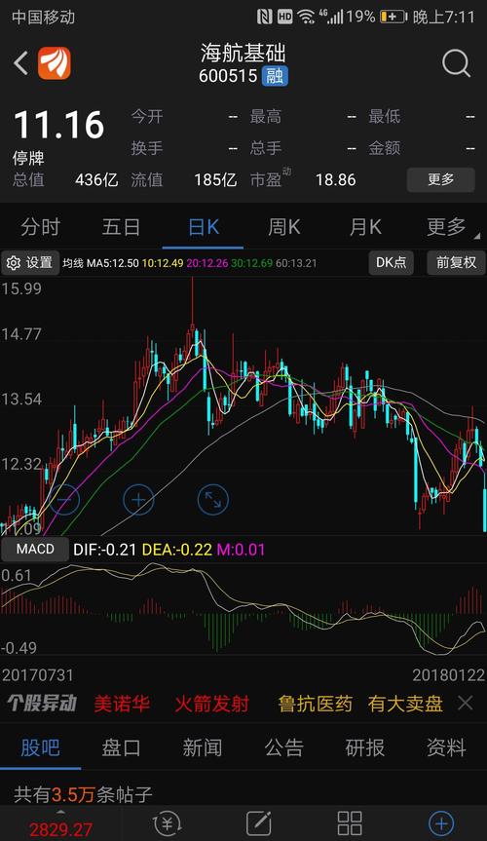
Task: Switch the 前复权 adjustment mode
Action: 456,262
